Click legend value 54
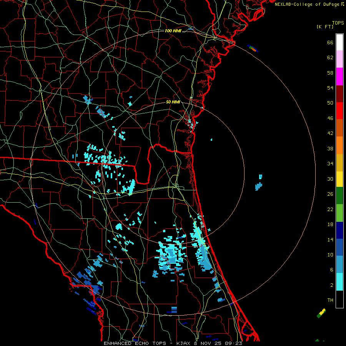Image resolution: width=346 pixels, height=346 pixels. (x=330, y=88)
